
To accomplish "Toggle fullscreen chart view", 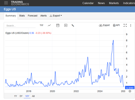I will [x=125, y=25].
